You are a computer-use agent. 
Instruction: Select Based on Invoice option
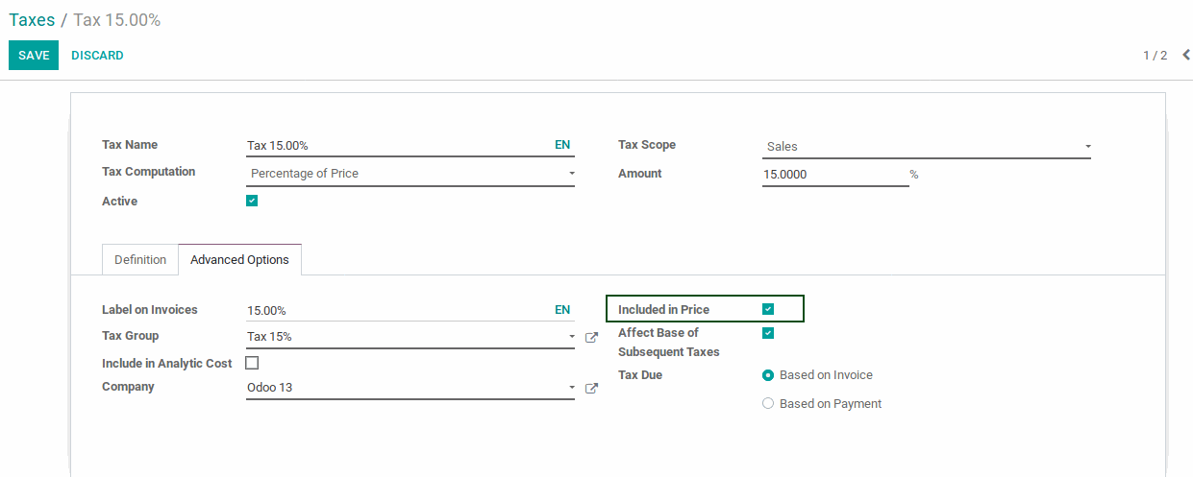point(768,375)
